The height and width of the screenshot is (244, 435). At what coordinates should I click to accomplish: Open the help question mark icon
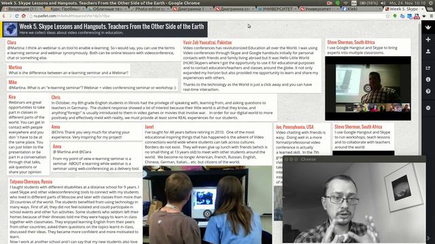tap(428, 91)
